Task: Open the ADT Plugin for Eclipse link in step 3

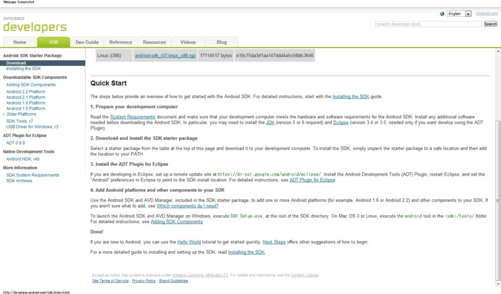Action: pyautogui.click(x=312, y=180)
